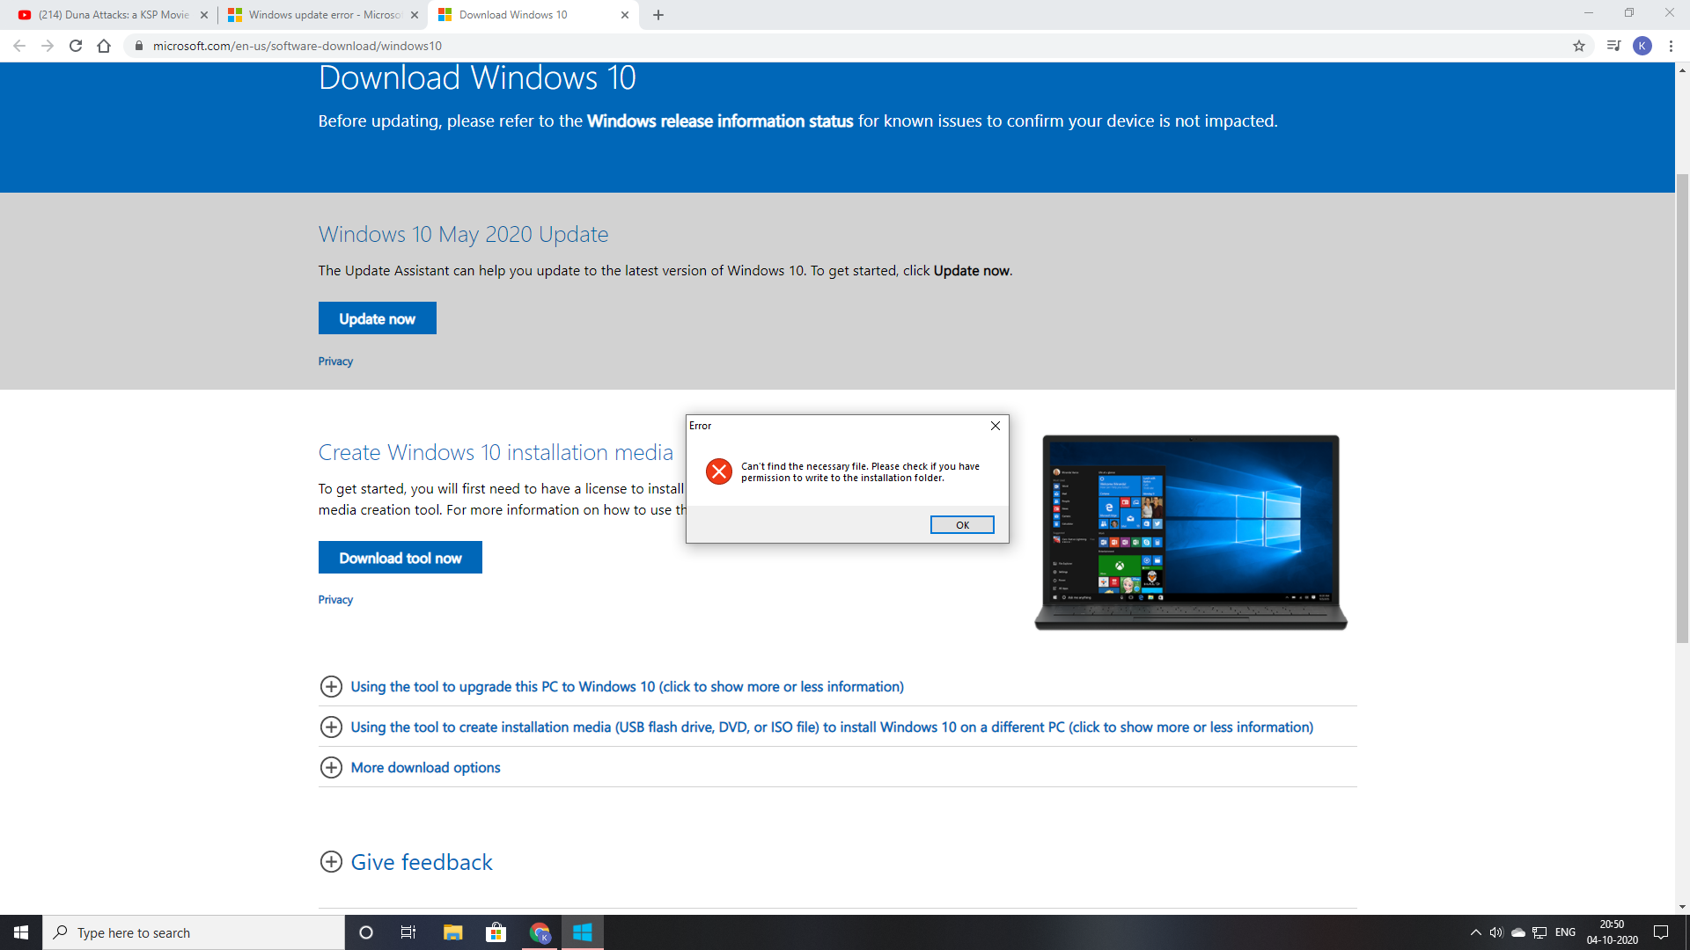Open the Windows setup app on taskbar
The image size is (1690, 950).
pos(583,932)
